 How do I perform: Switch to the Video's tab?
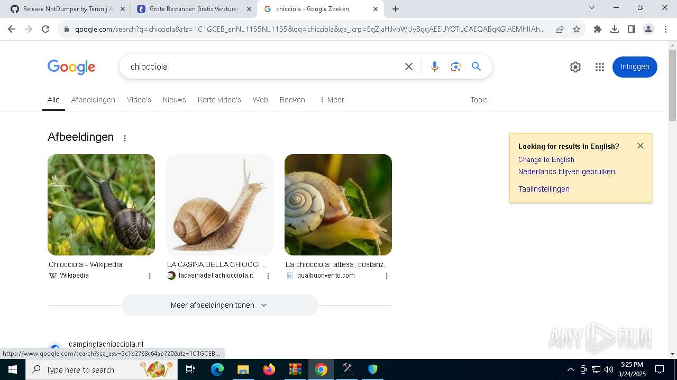point(139,100)
